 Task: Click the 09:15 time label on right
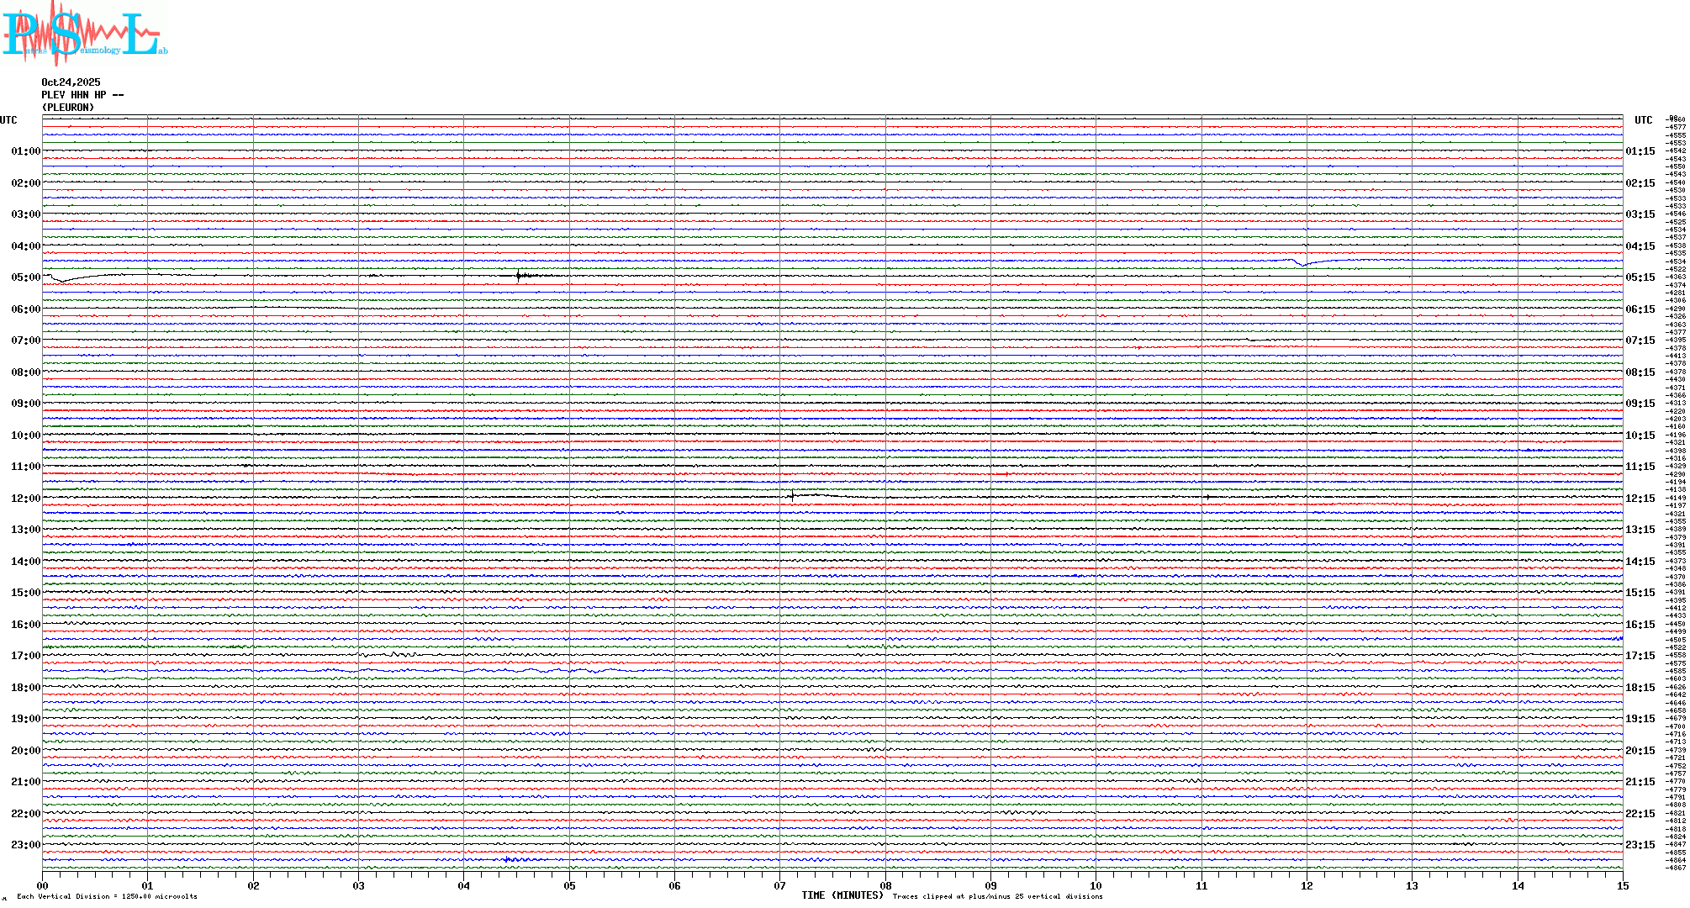coord(1640,404)
